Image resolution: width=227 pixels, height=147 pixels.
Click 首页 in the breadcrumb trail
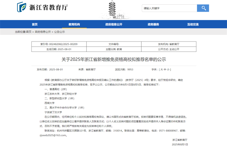tap(29, 32)
